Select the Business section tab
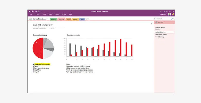Screen dimensions: 201x103 point(61,19)
